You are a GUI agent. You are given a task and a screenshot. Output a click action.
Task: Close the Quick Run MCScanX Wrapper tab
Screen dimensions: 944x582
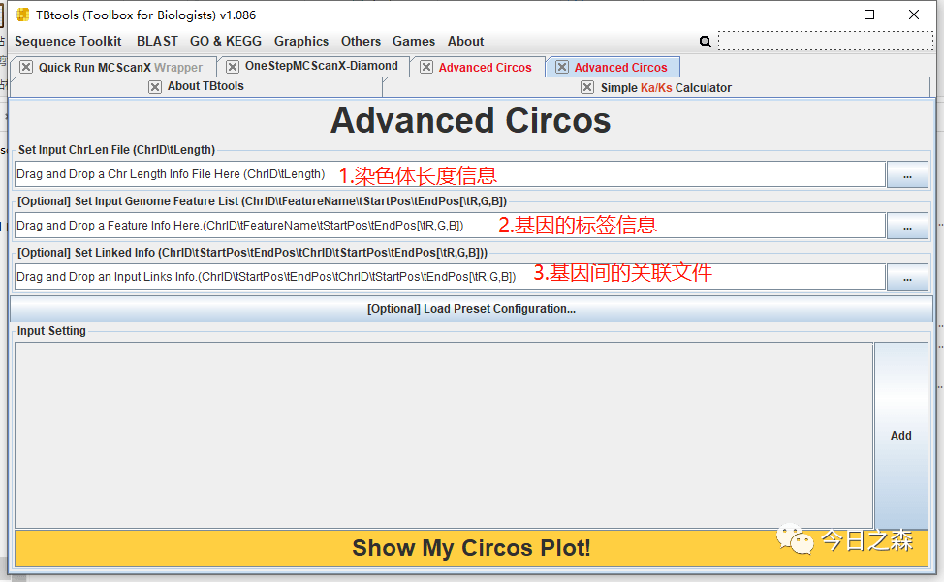26,67
